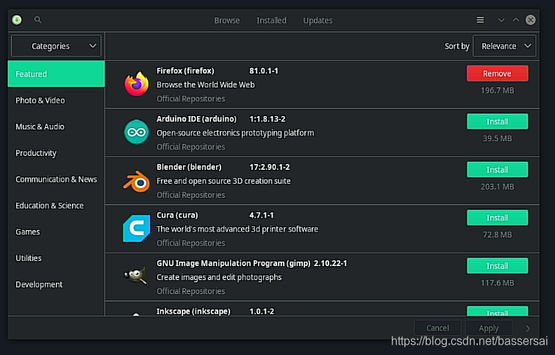Select the Communication & News category
The height and width of the screenshot is (355, 555).
pos(57,179)
